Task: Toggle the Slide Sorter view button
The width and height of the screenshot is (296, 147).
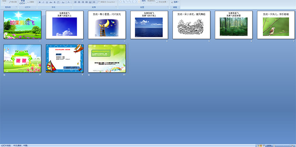Action: [261, 146]
